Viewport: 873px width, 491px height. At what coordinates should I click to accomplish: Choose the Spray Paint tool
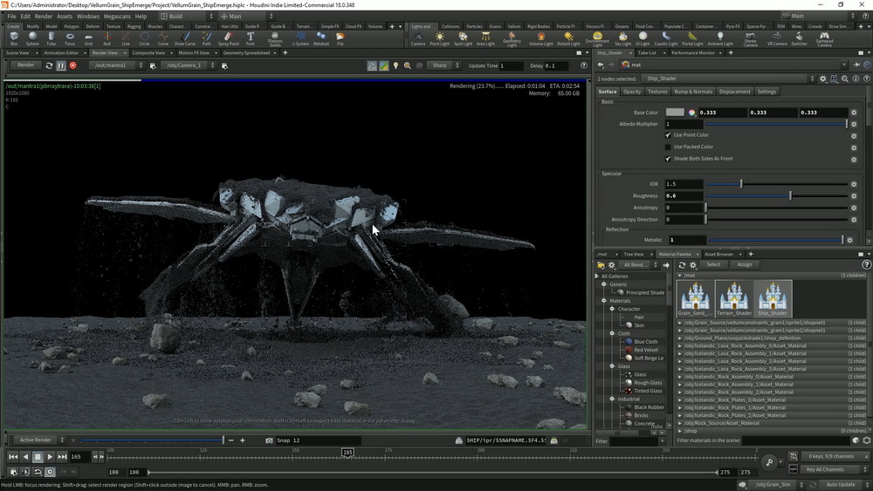click(228, 38)
